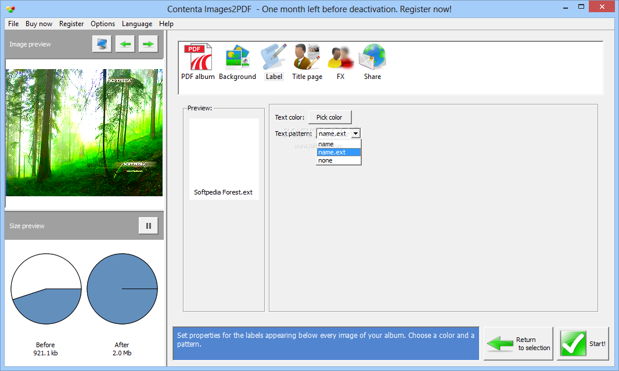This screenshot has height=371, width=619.
Task: Minimize the Contenta Images2PDF window
Action: [566, 7]
